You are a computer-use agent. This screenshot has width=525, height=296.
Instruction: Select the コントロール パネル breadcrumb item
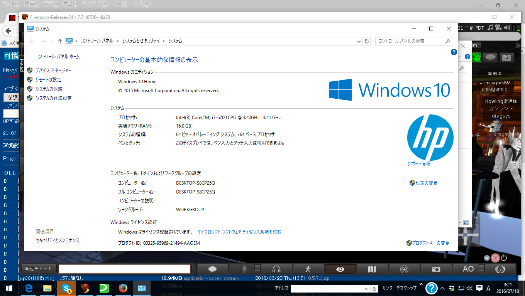point(97,41)
